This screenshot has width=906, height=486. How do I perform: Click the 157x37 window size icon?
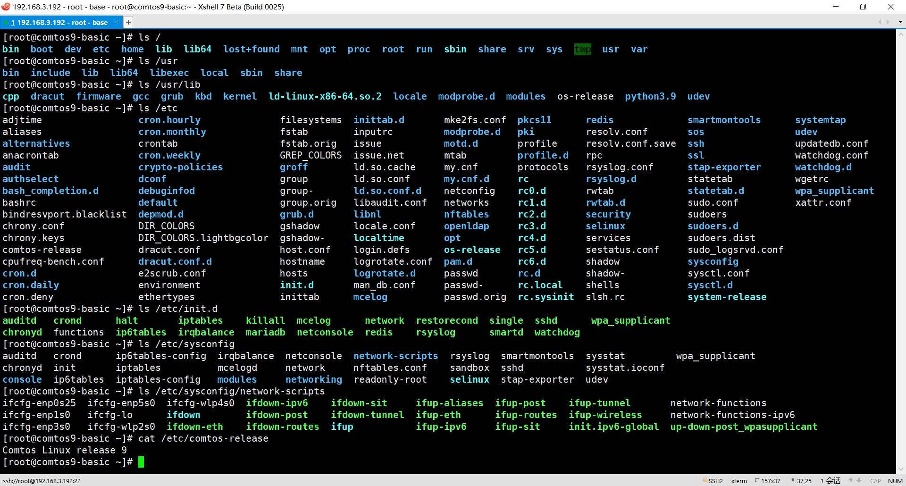757,480
